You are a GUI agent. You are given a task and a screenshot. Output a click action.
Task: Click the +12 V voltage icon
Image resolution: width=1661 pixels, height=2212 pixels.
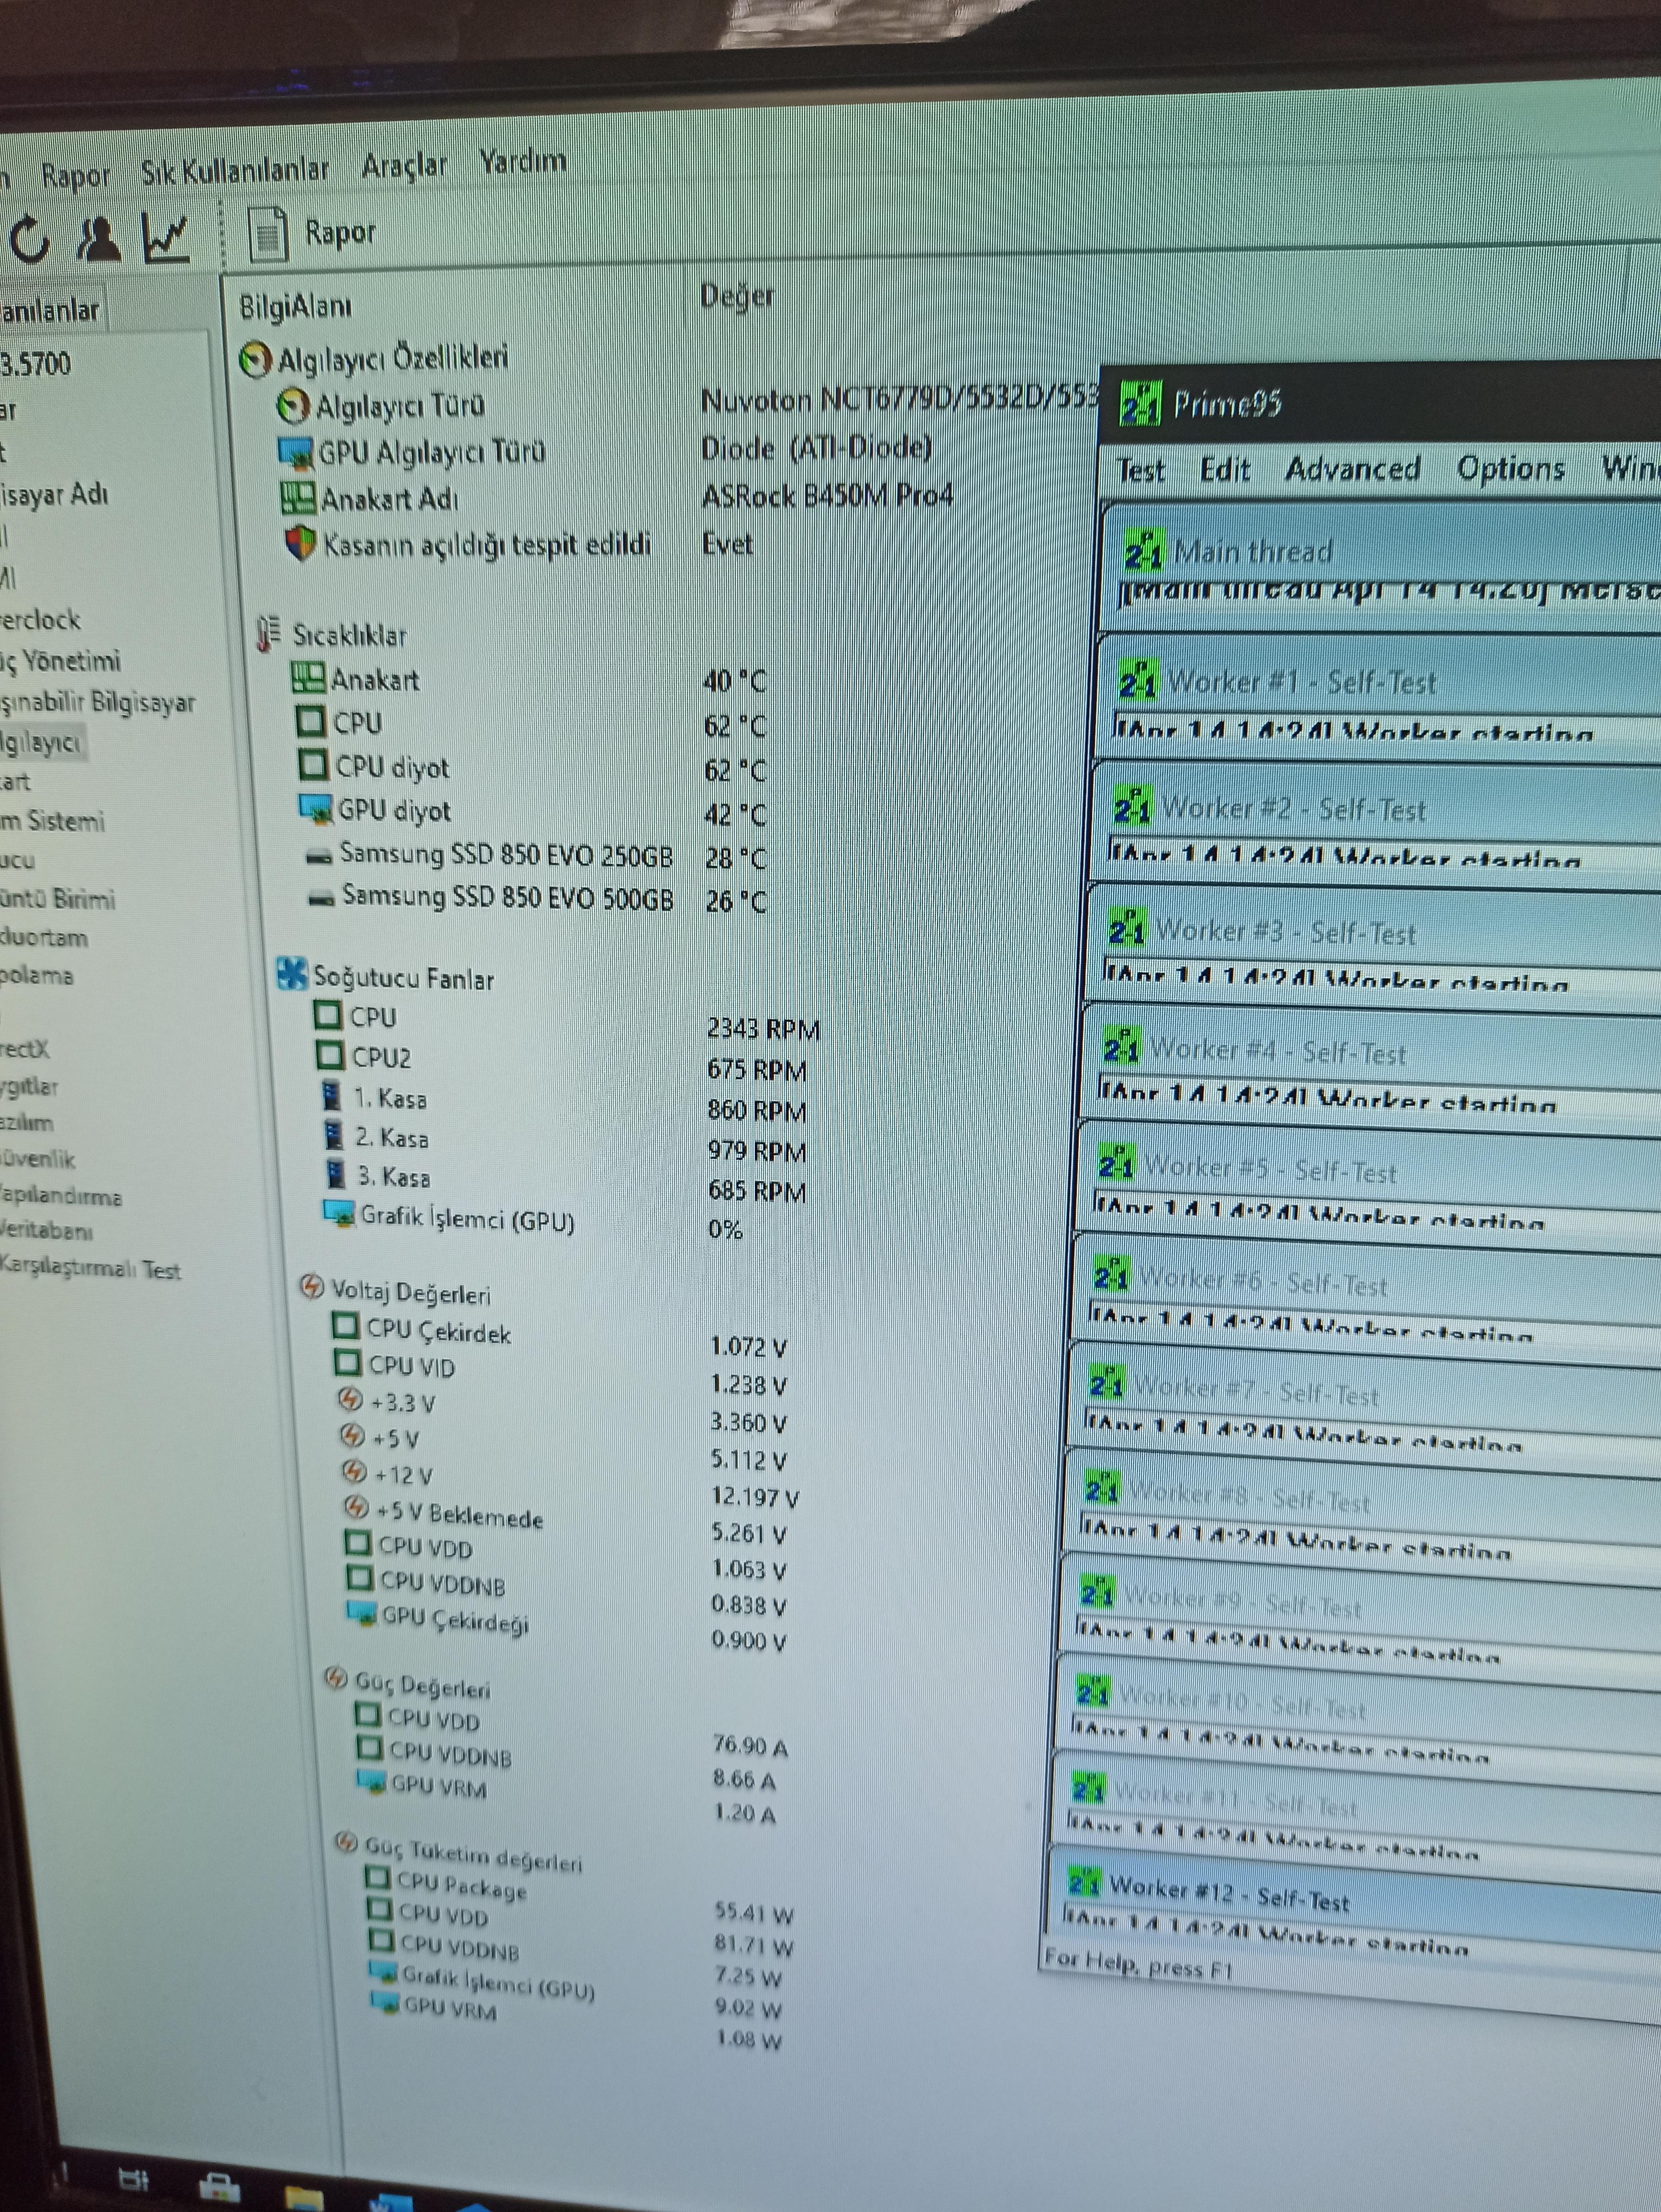click(354, 1472)
